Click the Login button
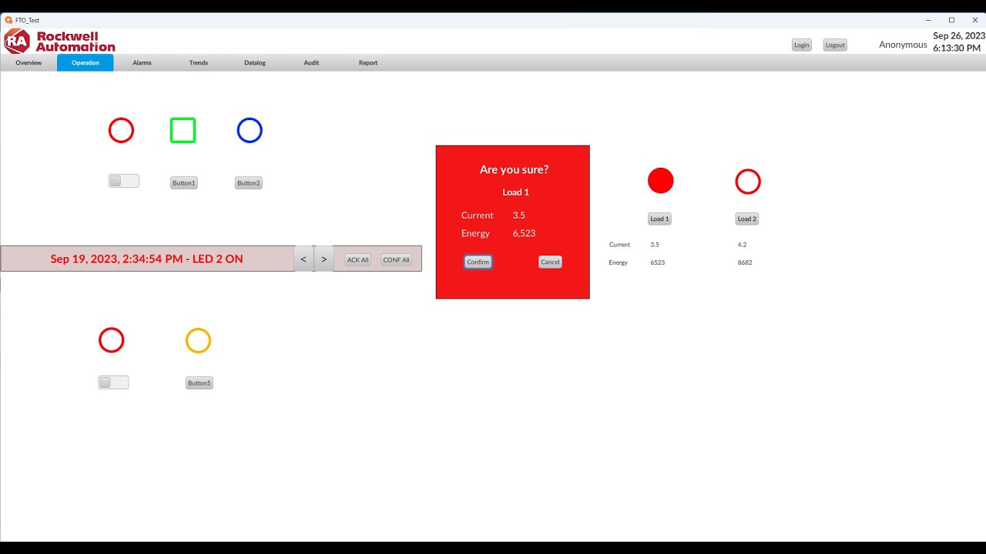The width and height of the screenshot is (986, 554). 802,45
